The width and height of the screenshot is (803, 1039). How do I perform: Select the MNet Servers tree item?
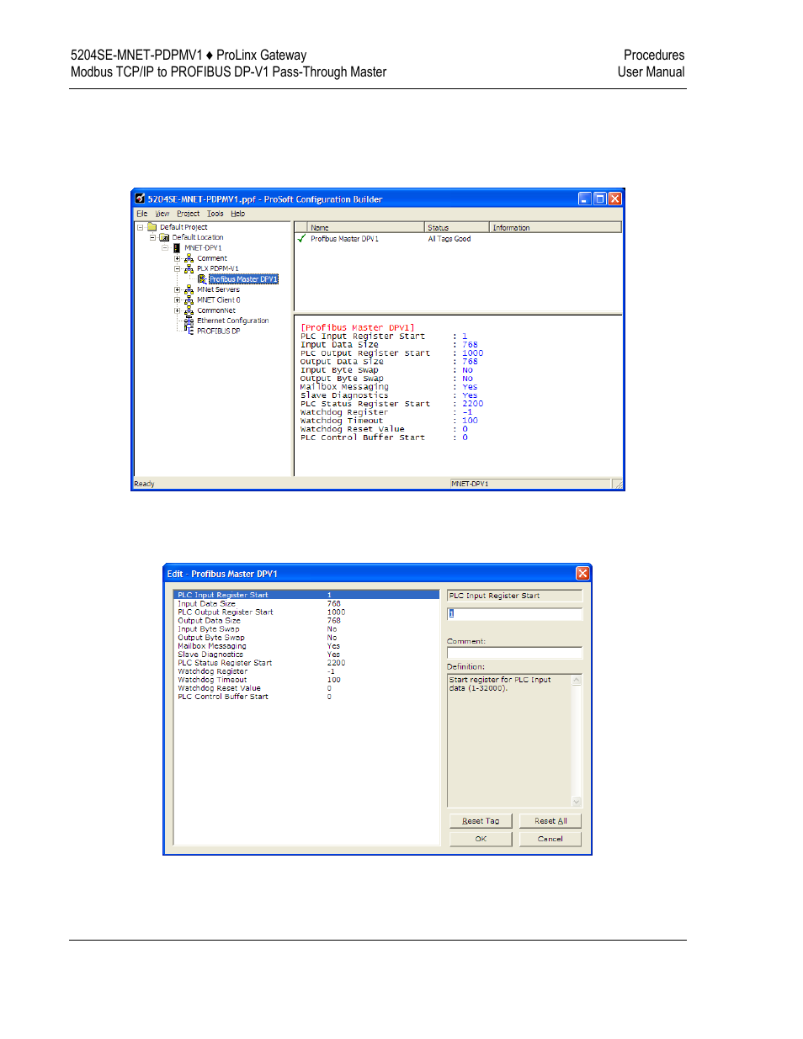coord(218,289)
